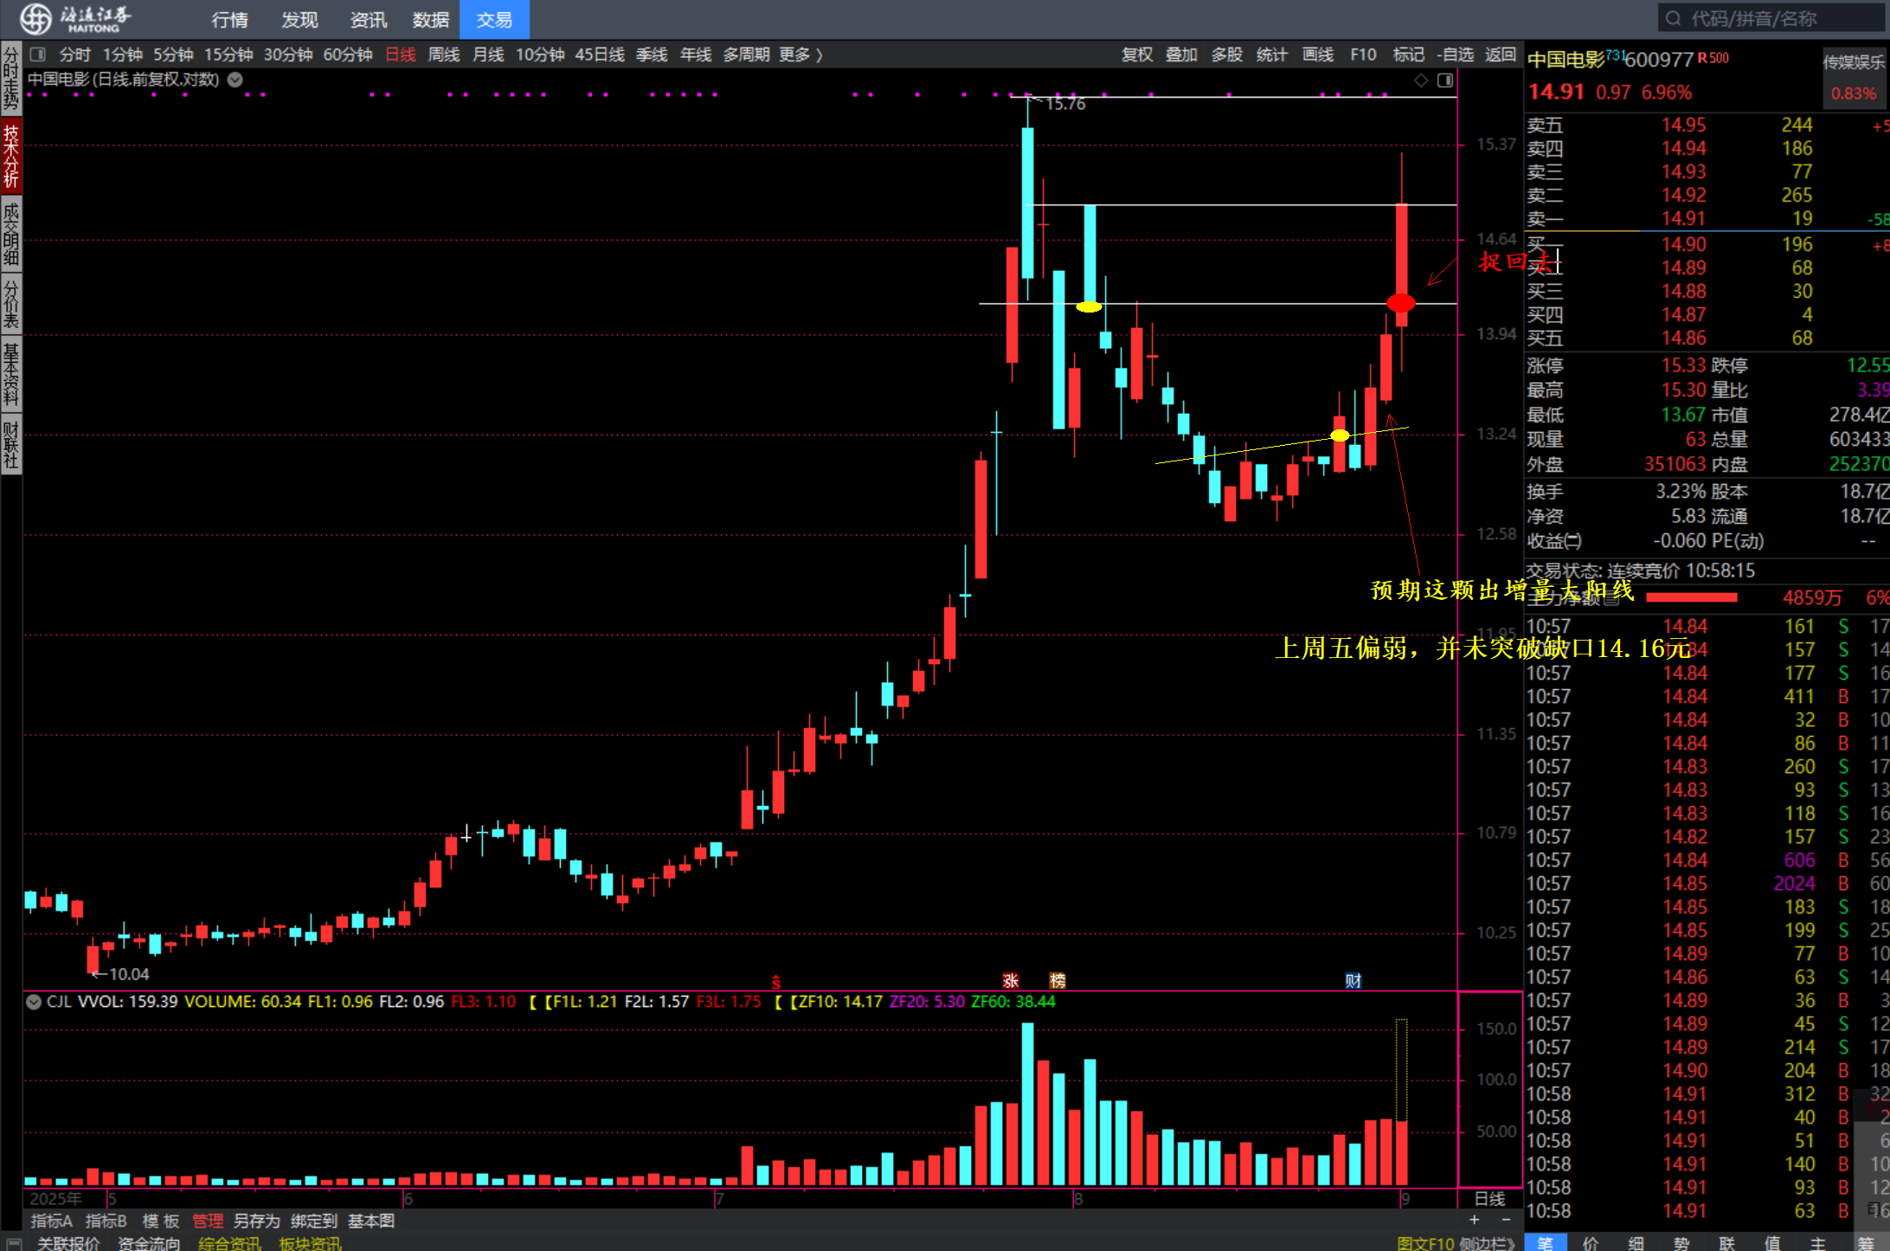1890x1251 pixels.
Task: Open F10 company info
Action: tap(1363, 55)
